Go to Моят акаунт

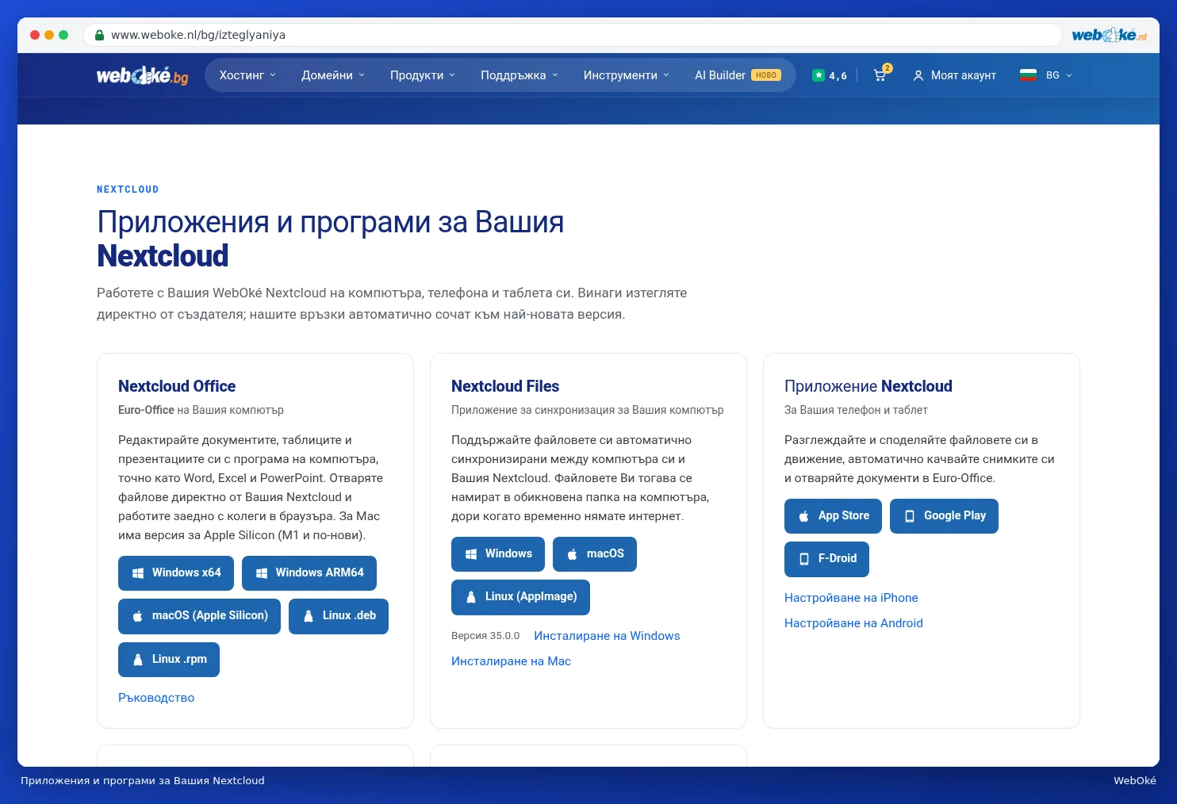coord(963,75)
